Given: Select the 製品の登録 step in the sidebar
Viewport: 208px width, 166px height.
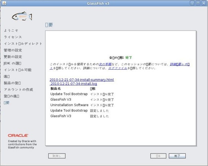Looking at the screenshot, I should pyautogui.click(x=12, y=83).
